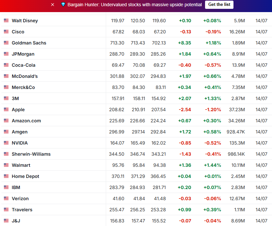Click the US flag beside Goldman Sachs
This screenshot has height=226, width=272.
coord(6,43)
